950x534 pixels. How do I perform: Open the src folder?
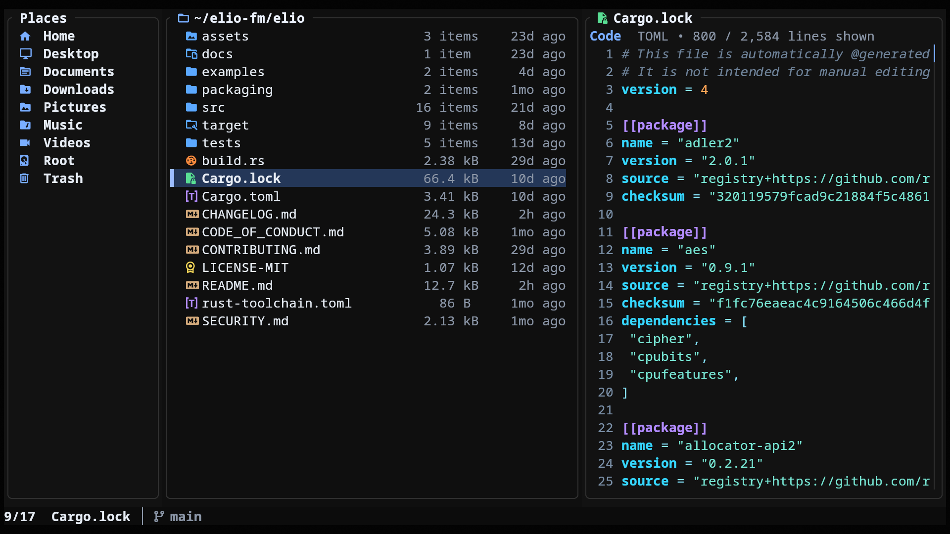click(368, 107)
